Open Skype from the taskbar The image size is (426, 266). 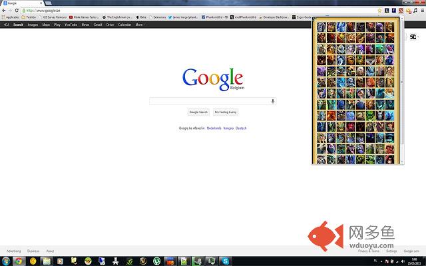225,261
